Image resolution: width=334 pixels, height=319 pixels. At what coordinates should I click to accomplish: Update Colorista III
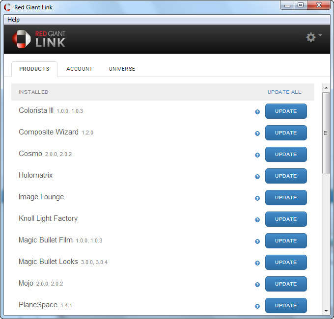click(x=286, y=111)
